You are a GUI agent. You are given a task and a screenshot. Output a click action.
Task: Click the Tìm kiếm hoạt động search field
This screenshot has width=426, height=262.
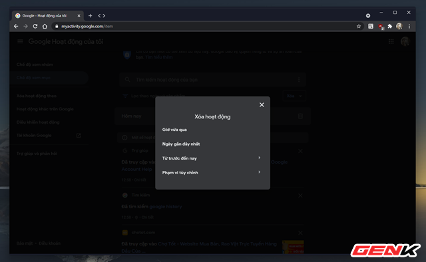click(x=212, y=80)
